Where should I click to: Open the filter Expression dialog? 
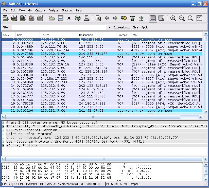tap(121, 27)
